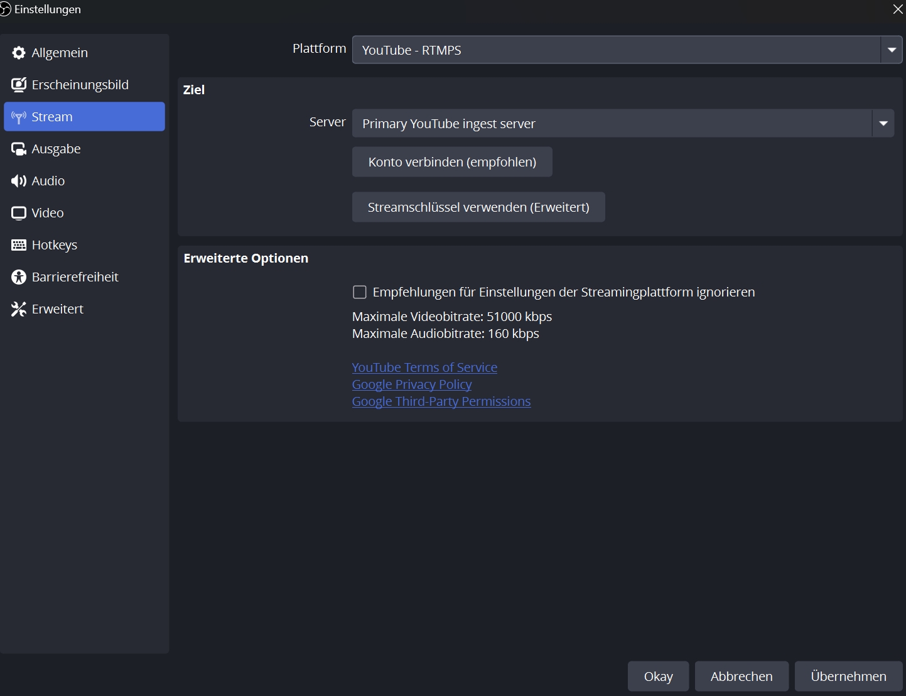Click the Ausgabe output icon
Screen dimensions: 906x696
tap(19, 149)
